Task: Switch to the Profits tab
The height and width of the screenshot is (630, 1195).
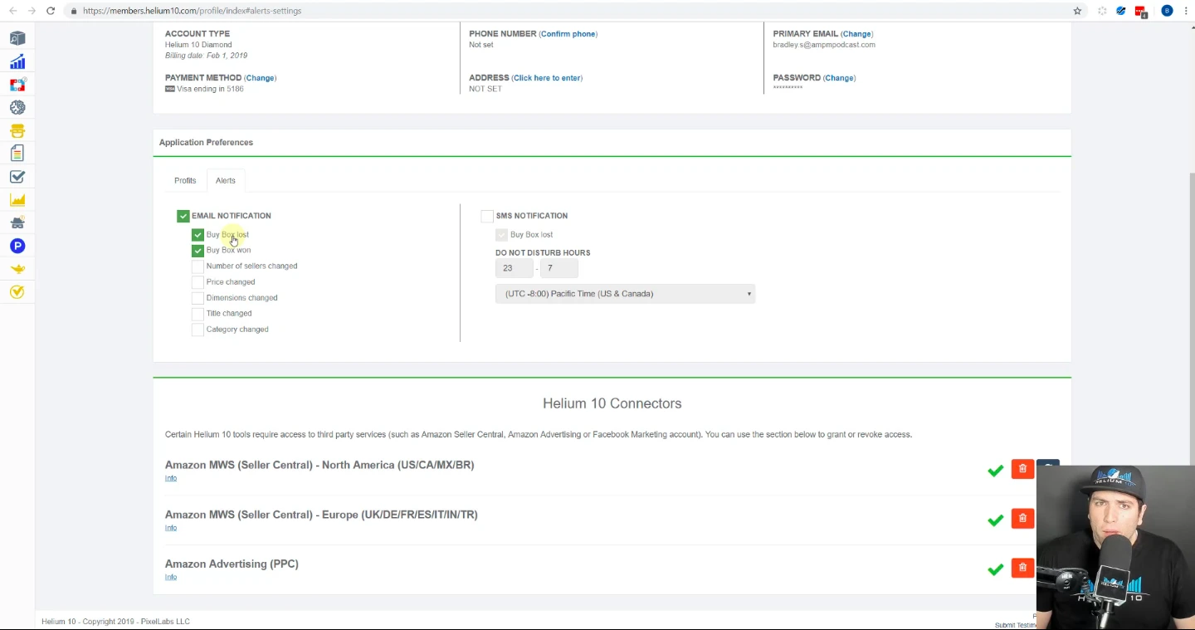Action: point(184,180)
